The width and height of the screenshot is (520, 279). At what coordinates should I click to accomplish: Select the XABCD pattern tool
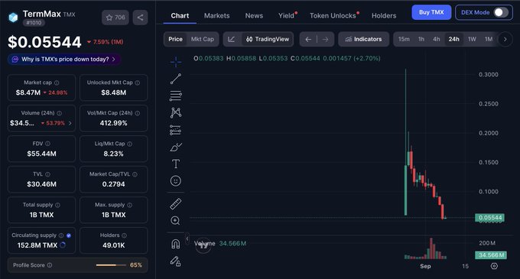pyautogui.click(x=176, y=112)
